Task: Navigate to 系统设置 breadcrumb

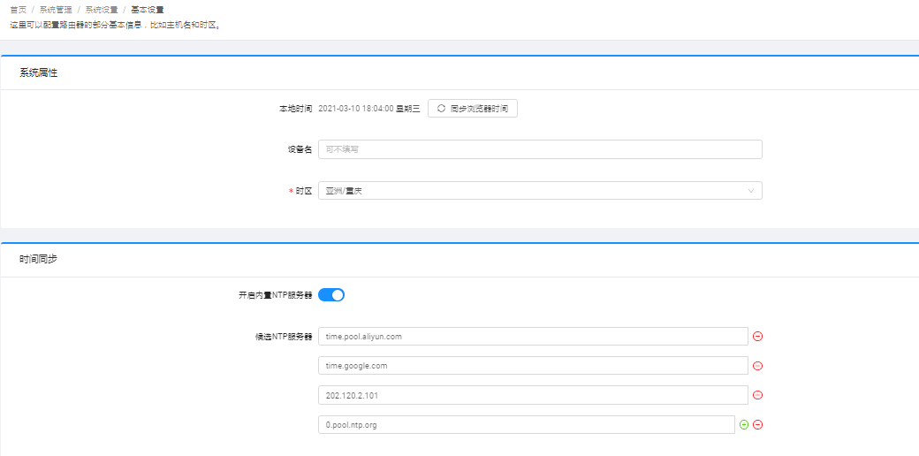Action: click(x=102, y=10)
